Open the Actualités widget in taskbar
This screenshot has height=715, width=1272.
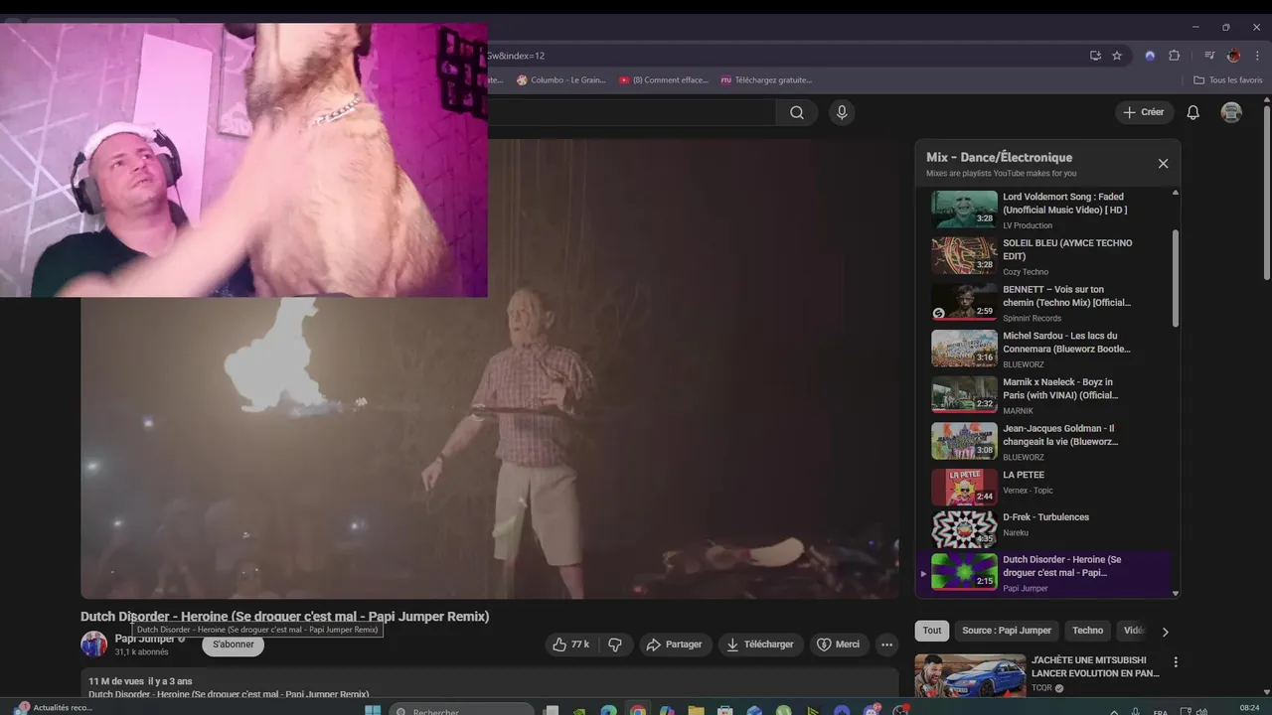[x=55, y=708]
